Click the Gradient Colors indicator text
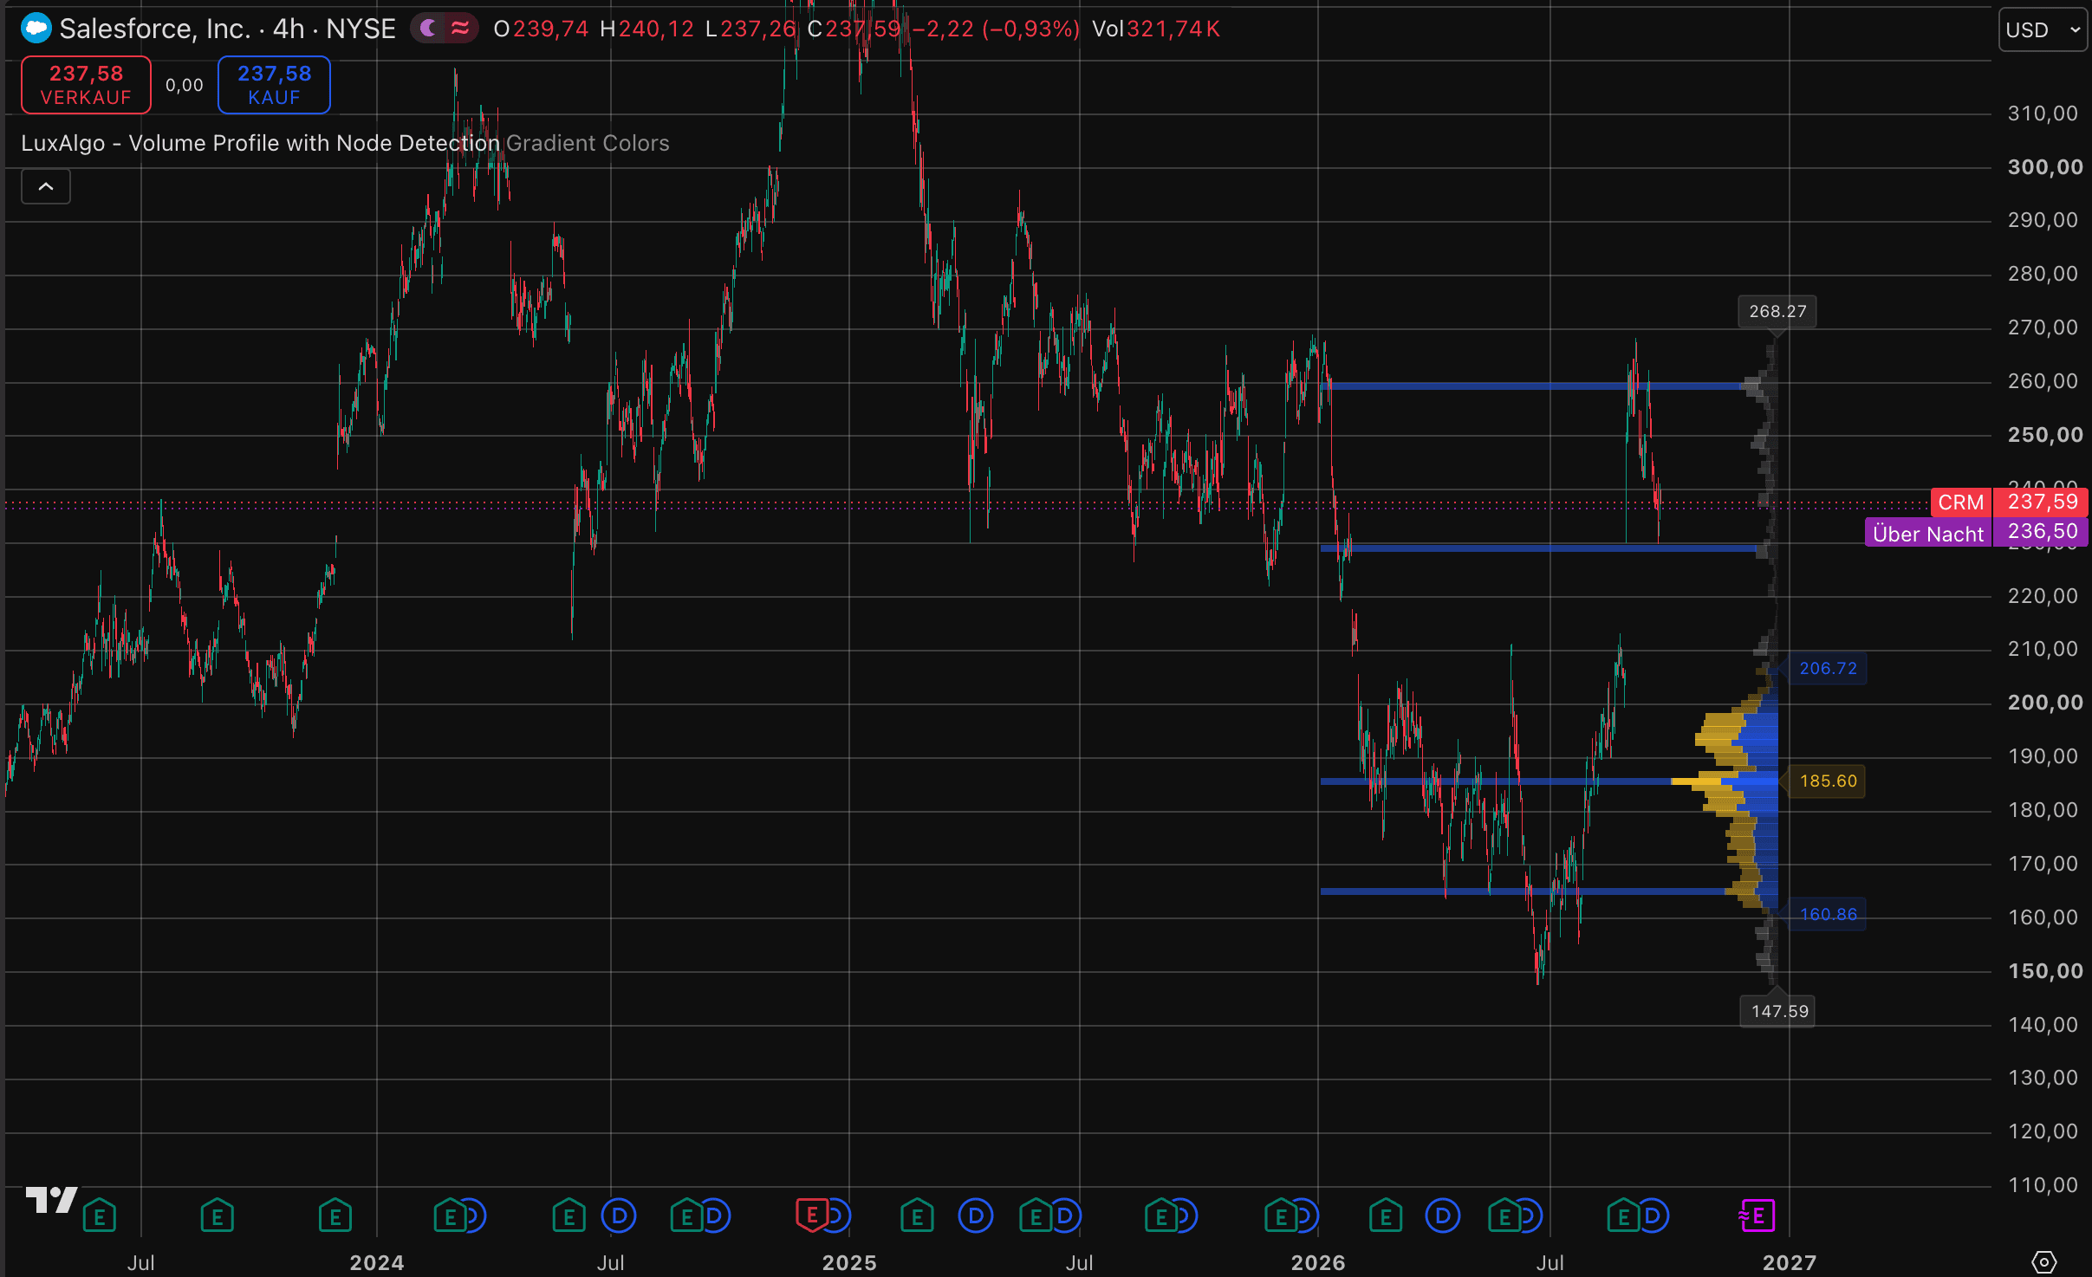 point(588,143)
